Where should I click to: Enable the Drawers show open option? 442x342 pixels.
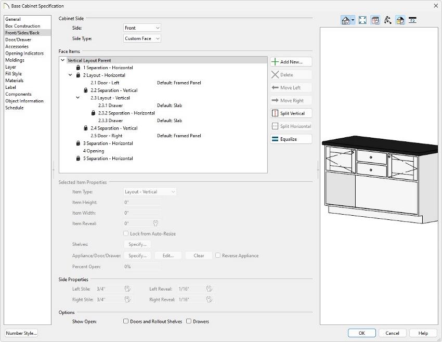tap(189, 321)
